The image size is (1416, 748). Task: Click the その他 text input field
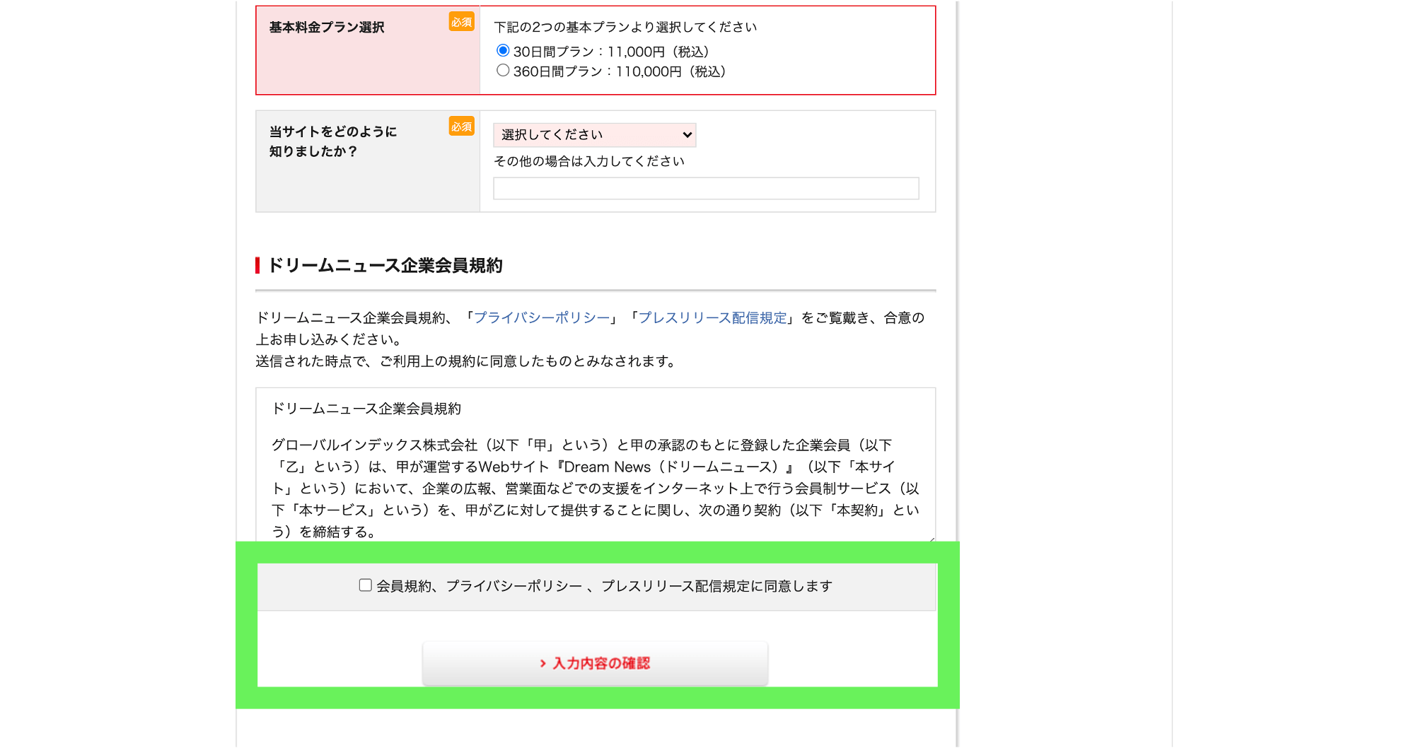(705, 189)
